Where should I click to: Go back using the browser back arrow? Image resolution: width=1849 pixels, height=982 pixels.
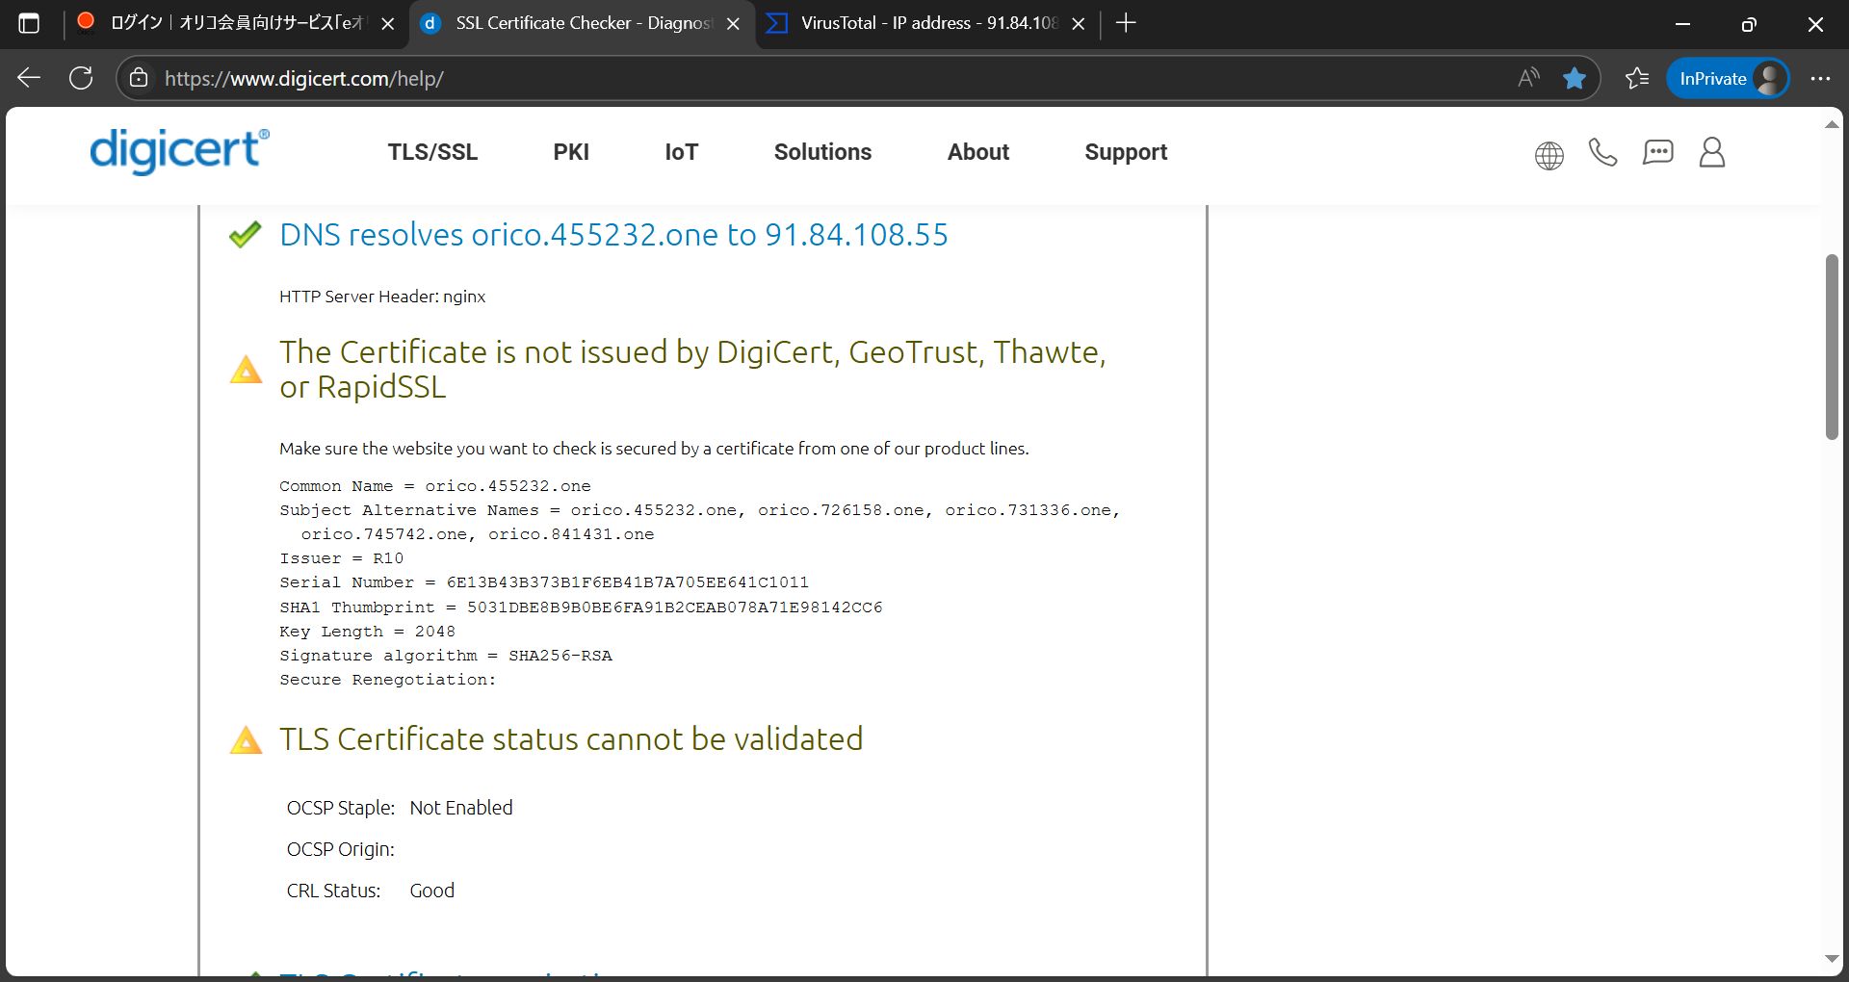tap(29, 78)
